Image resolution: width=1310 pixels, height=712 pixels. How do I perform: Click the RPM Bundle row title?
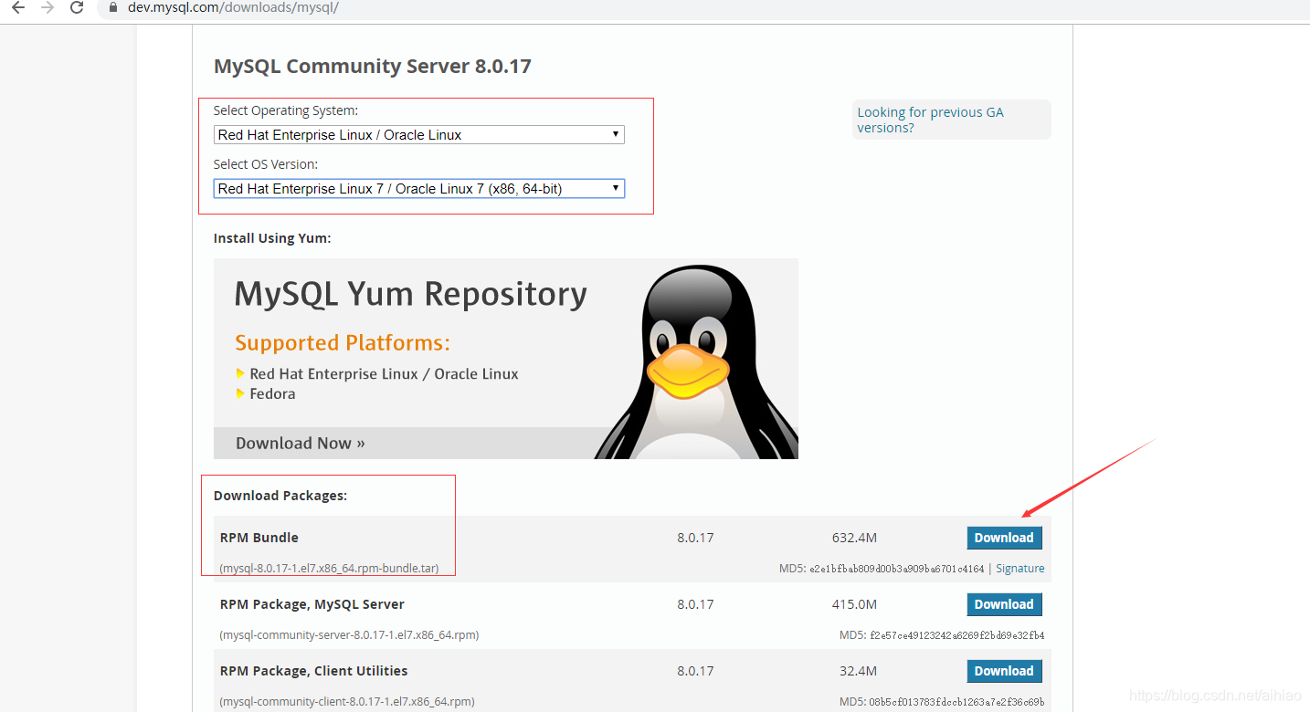(x=259, y=538)
